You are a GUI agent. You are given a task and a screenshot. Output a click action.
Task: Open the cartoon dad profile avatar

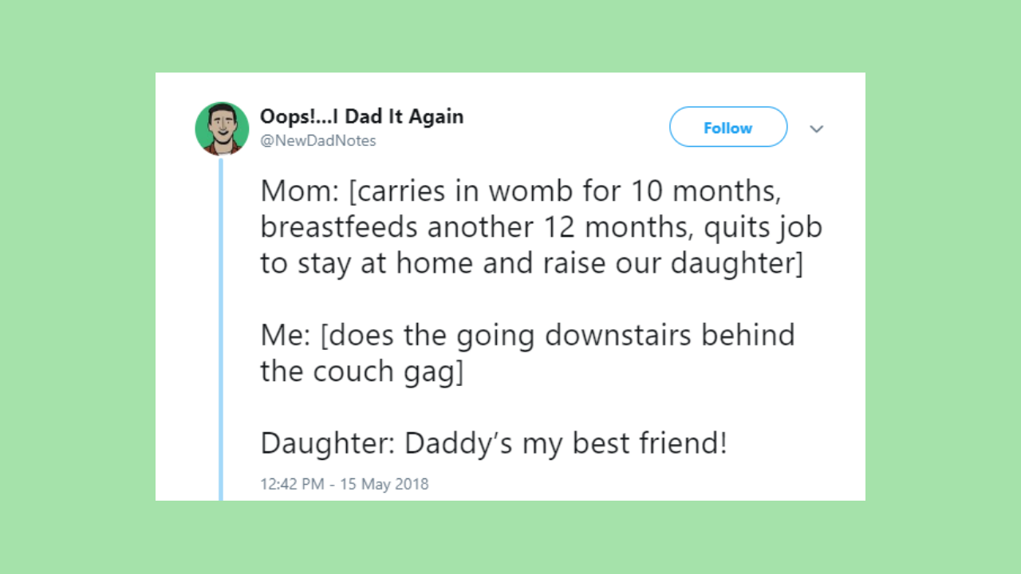[222, 128]
